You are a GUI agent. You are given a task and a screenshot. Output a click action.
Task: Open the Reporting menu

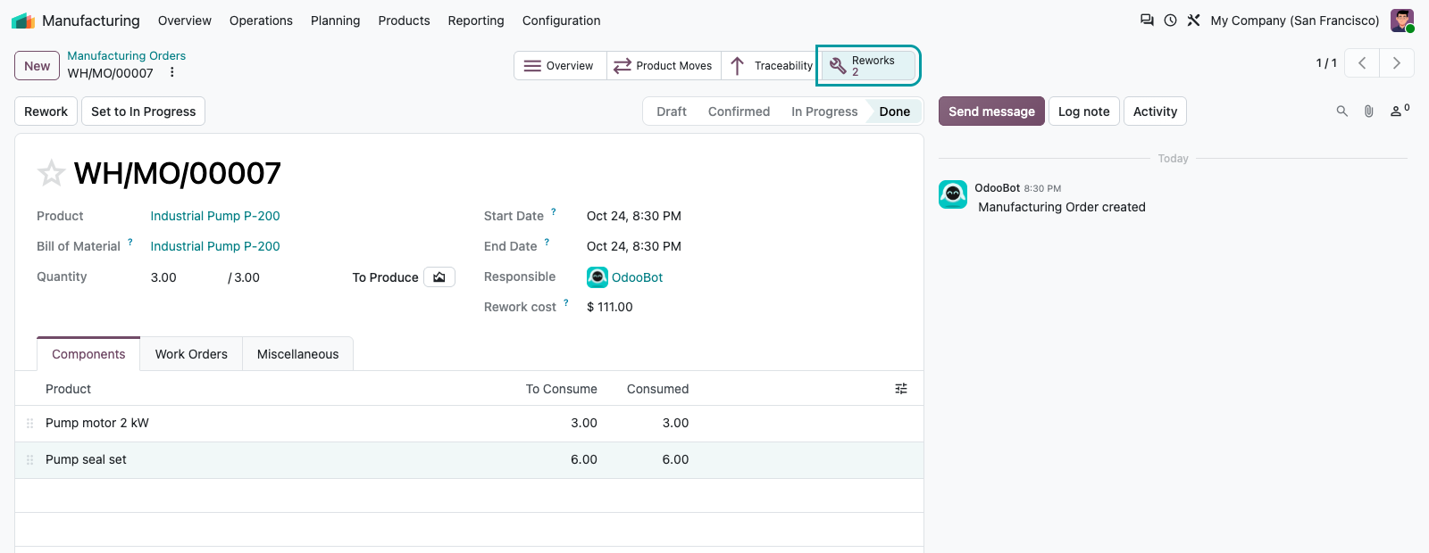pos(476,21)
